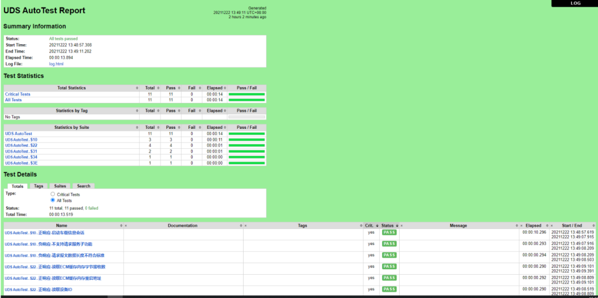The image size is (598, 298).
Task: Sort test details by Status column
Action: pyautogui.click(x=397, y=226)
